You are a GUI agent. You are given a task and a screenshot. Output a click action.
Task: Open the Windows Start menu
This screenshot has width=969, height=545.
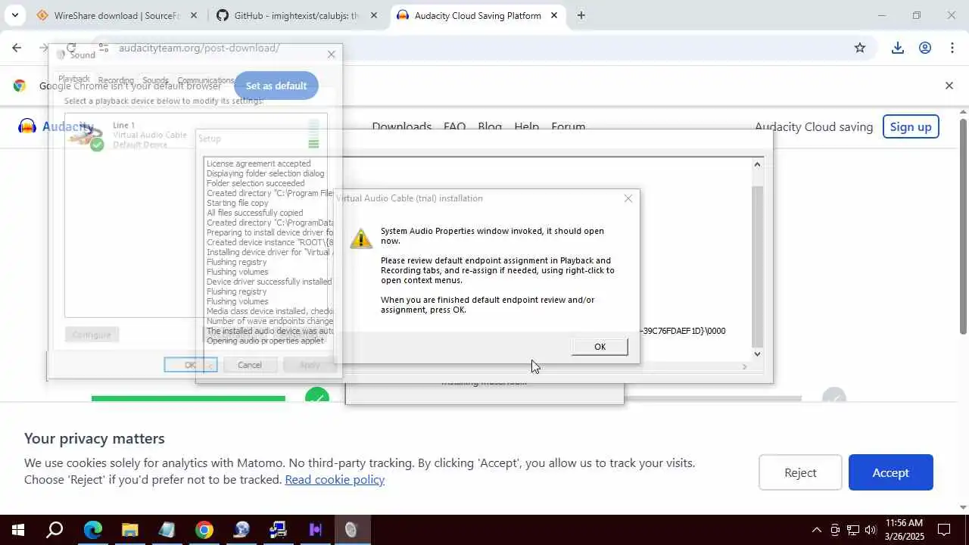(x=18, y=529)
